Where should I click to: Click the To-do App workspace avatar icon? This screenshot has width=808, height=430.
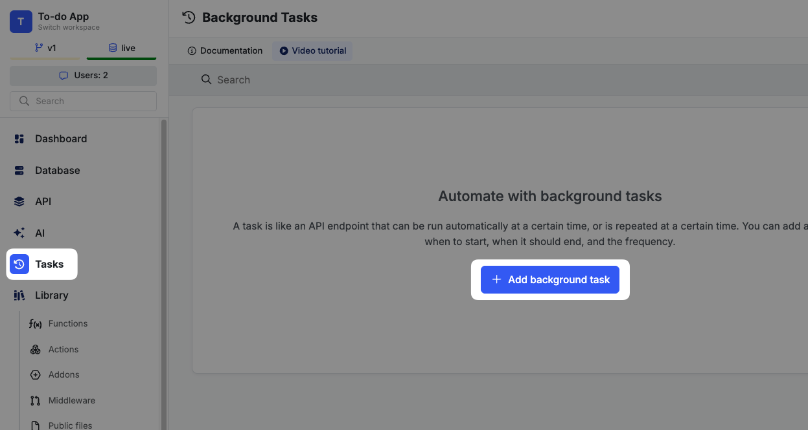tap(21, 21)
